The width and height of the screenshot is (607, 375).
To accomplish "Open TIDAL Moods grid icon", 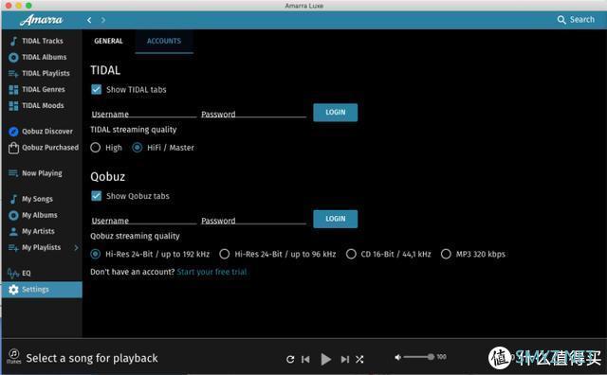I will click(x=13, y=106).
